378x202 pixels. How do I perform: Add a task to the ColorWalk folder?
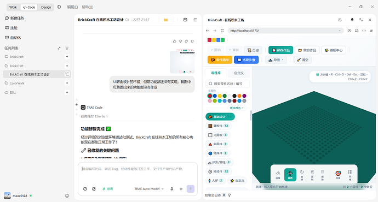67,83
